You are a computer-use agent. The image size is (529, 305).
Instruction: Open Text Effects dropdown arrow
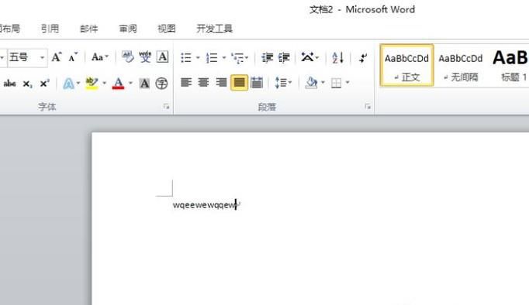(x=78, y=83)
